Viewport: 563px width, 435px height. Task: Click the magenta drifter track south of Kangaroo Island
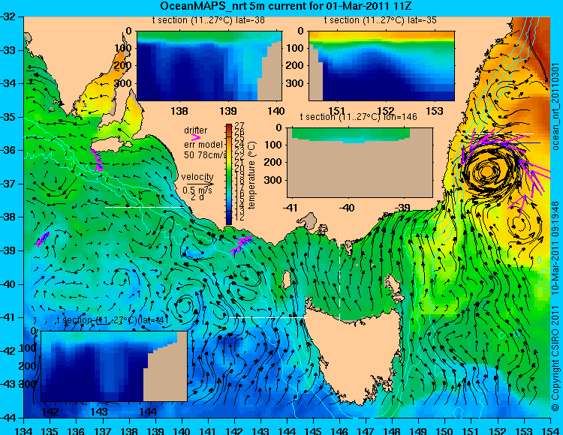(97, 160)
